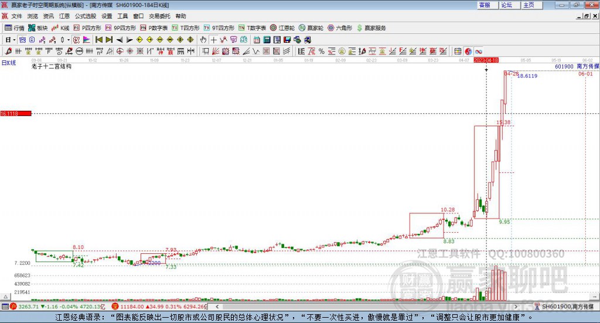Open the 行情 market quotes view

coord(15,28)
